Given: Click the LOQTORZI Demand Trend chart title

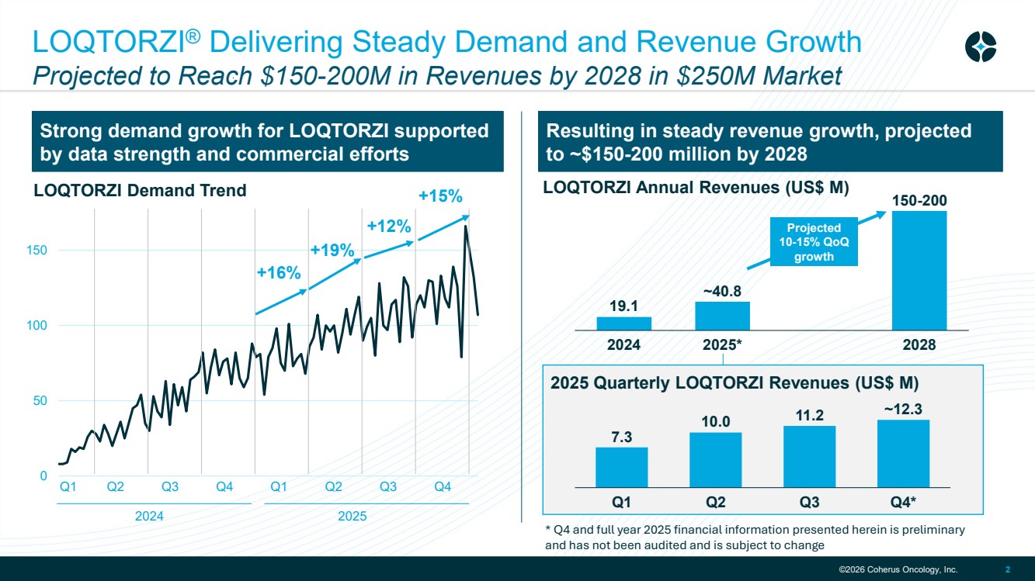Looking at the screenshot, I should pyautogui.click(x=140, y=190).
